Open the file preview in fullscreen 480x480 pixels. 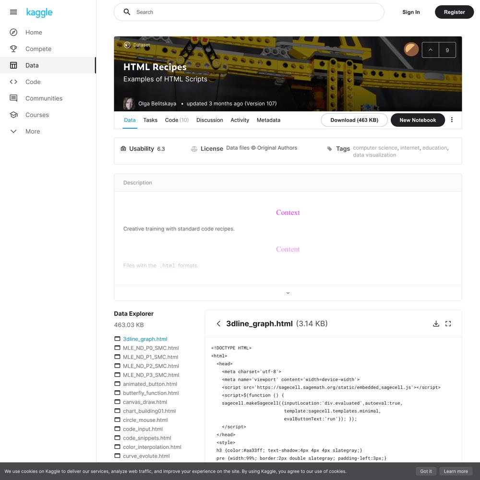click(x=448, y=324)
